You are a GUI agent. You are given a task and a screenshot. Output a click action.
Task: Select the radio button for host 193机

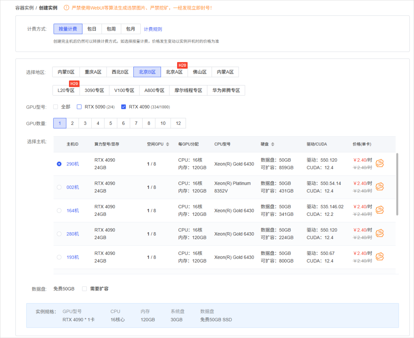59,257
